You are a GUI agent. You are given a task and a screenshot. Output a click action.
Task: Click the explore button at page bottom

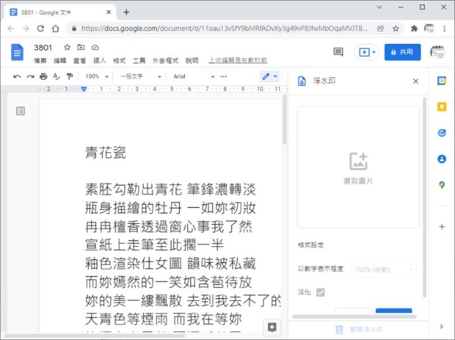pos(272,327)
